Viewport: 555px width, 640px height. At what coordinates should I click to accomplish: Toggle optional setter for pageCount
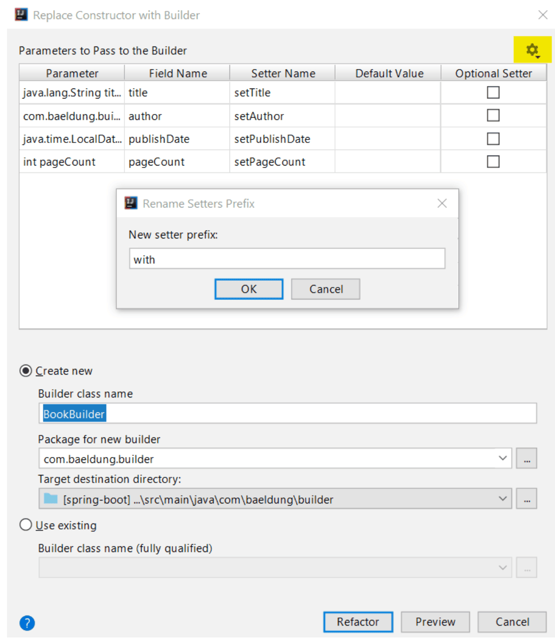point(493,161)
